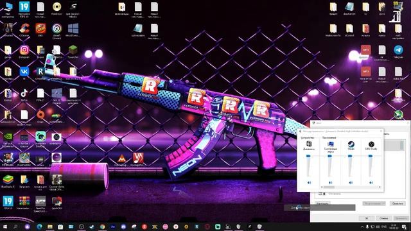Open TikTok desktop shortcut
Screen dimensions: 411x231
(24, 95)
